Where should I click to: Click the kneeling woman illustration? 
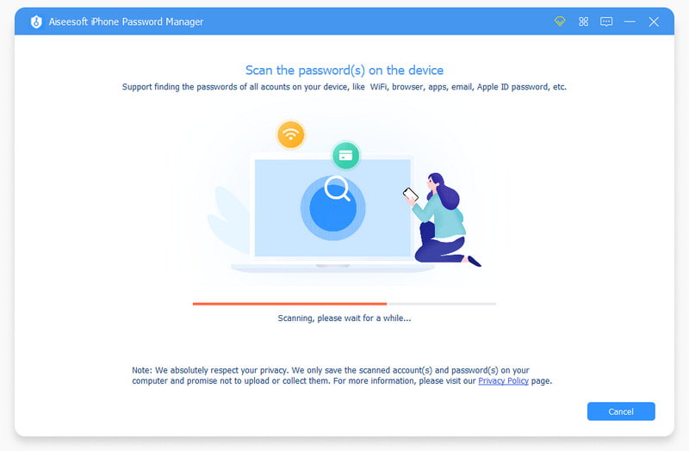click(x=442, y=219)
